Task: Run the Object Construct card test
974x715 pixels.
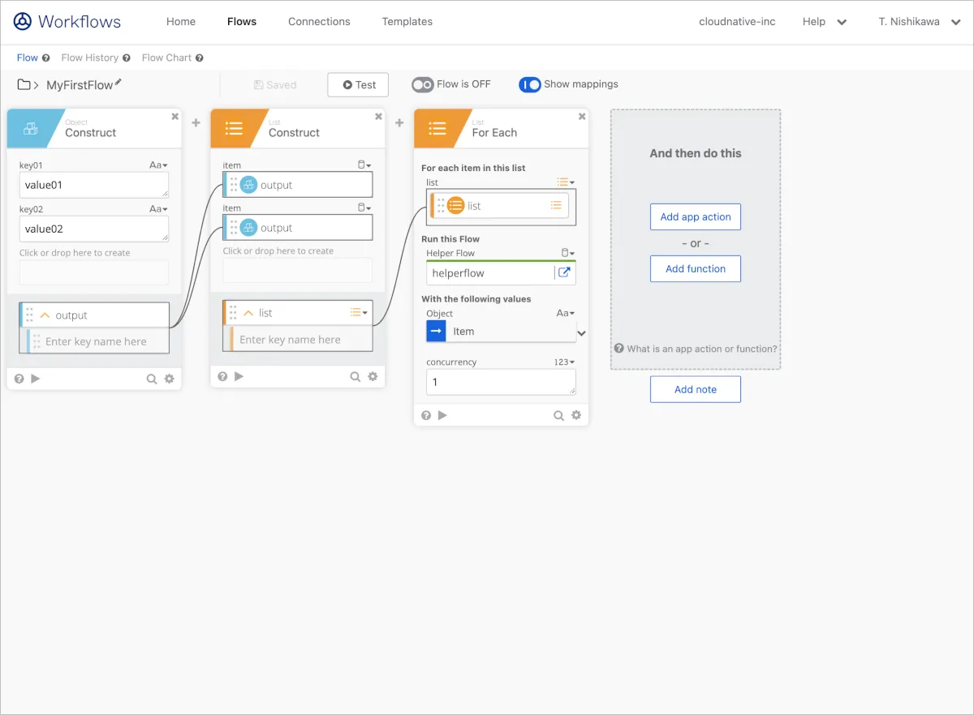Action: pos(35,378)
